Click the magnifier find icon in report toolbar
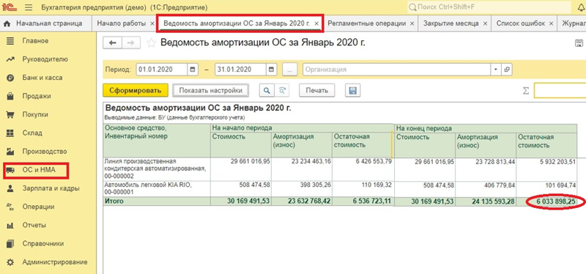This screenshot has width=586, height=274. 267,90
